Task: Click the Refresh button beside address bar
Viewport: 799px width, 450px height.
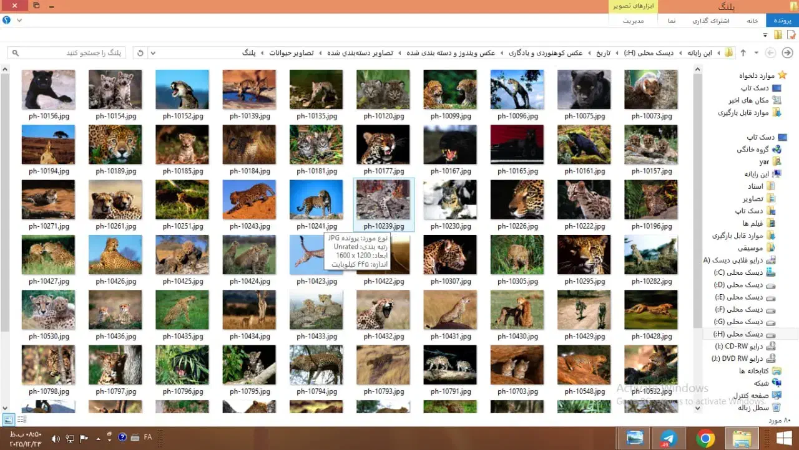Action: tap(140, 53)
